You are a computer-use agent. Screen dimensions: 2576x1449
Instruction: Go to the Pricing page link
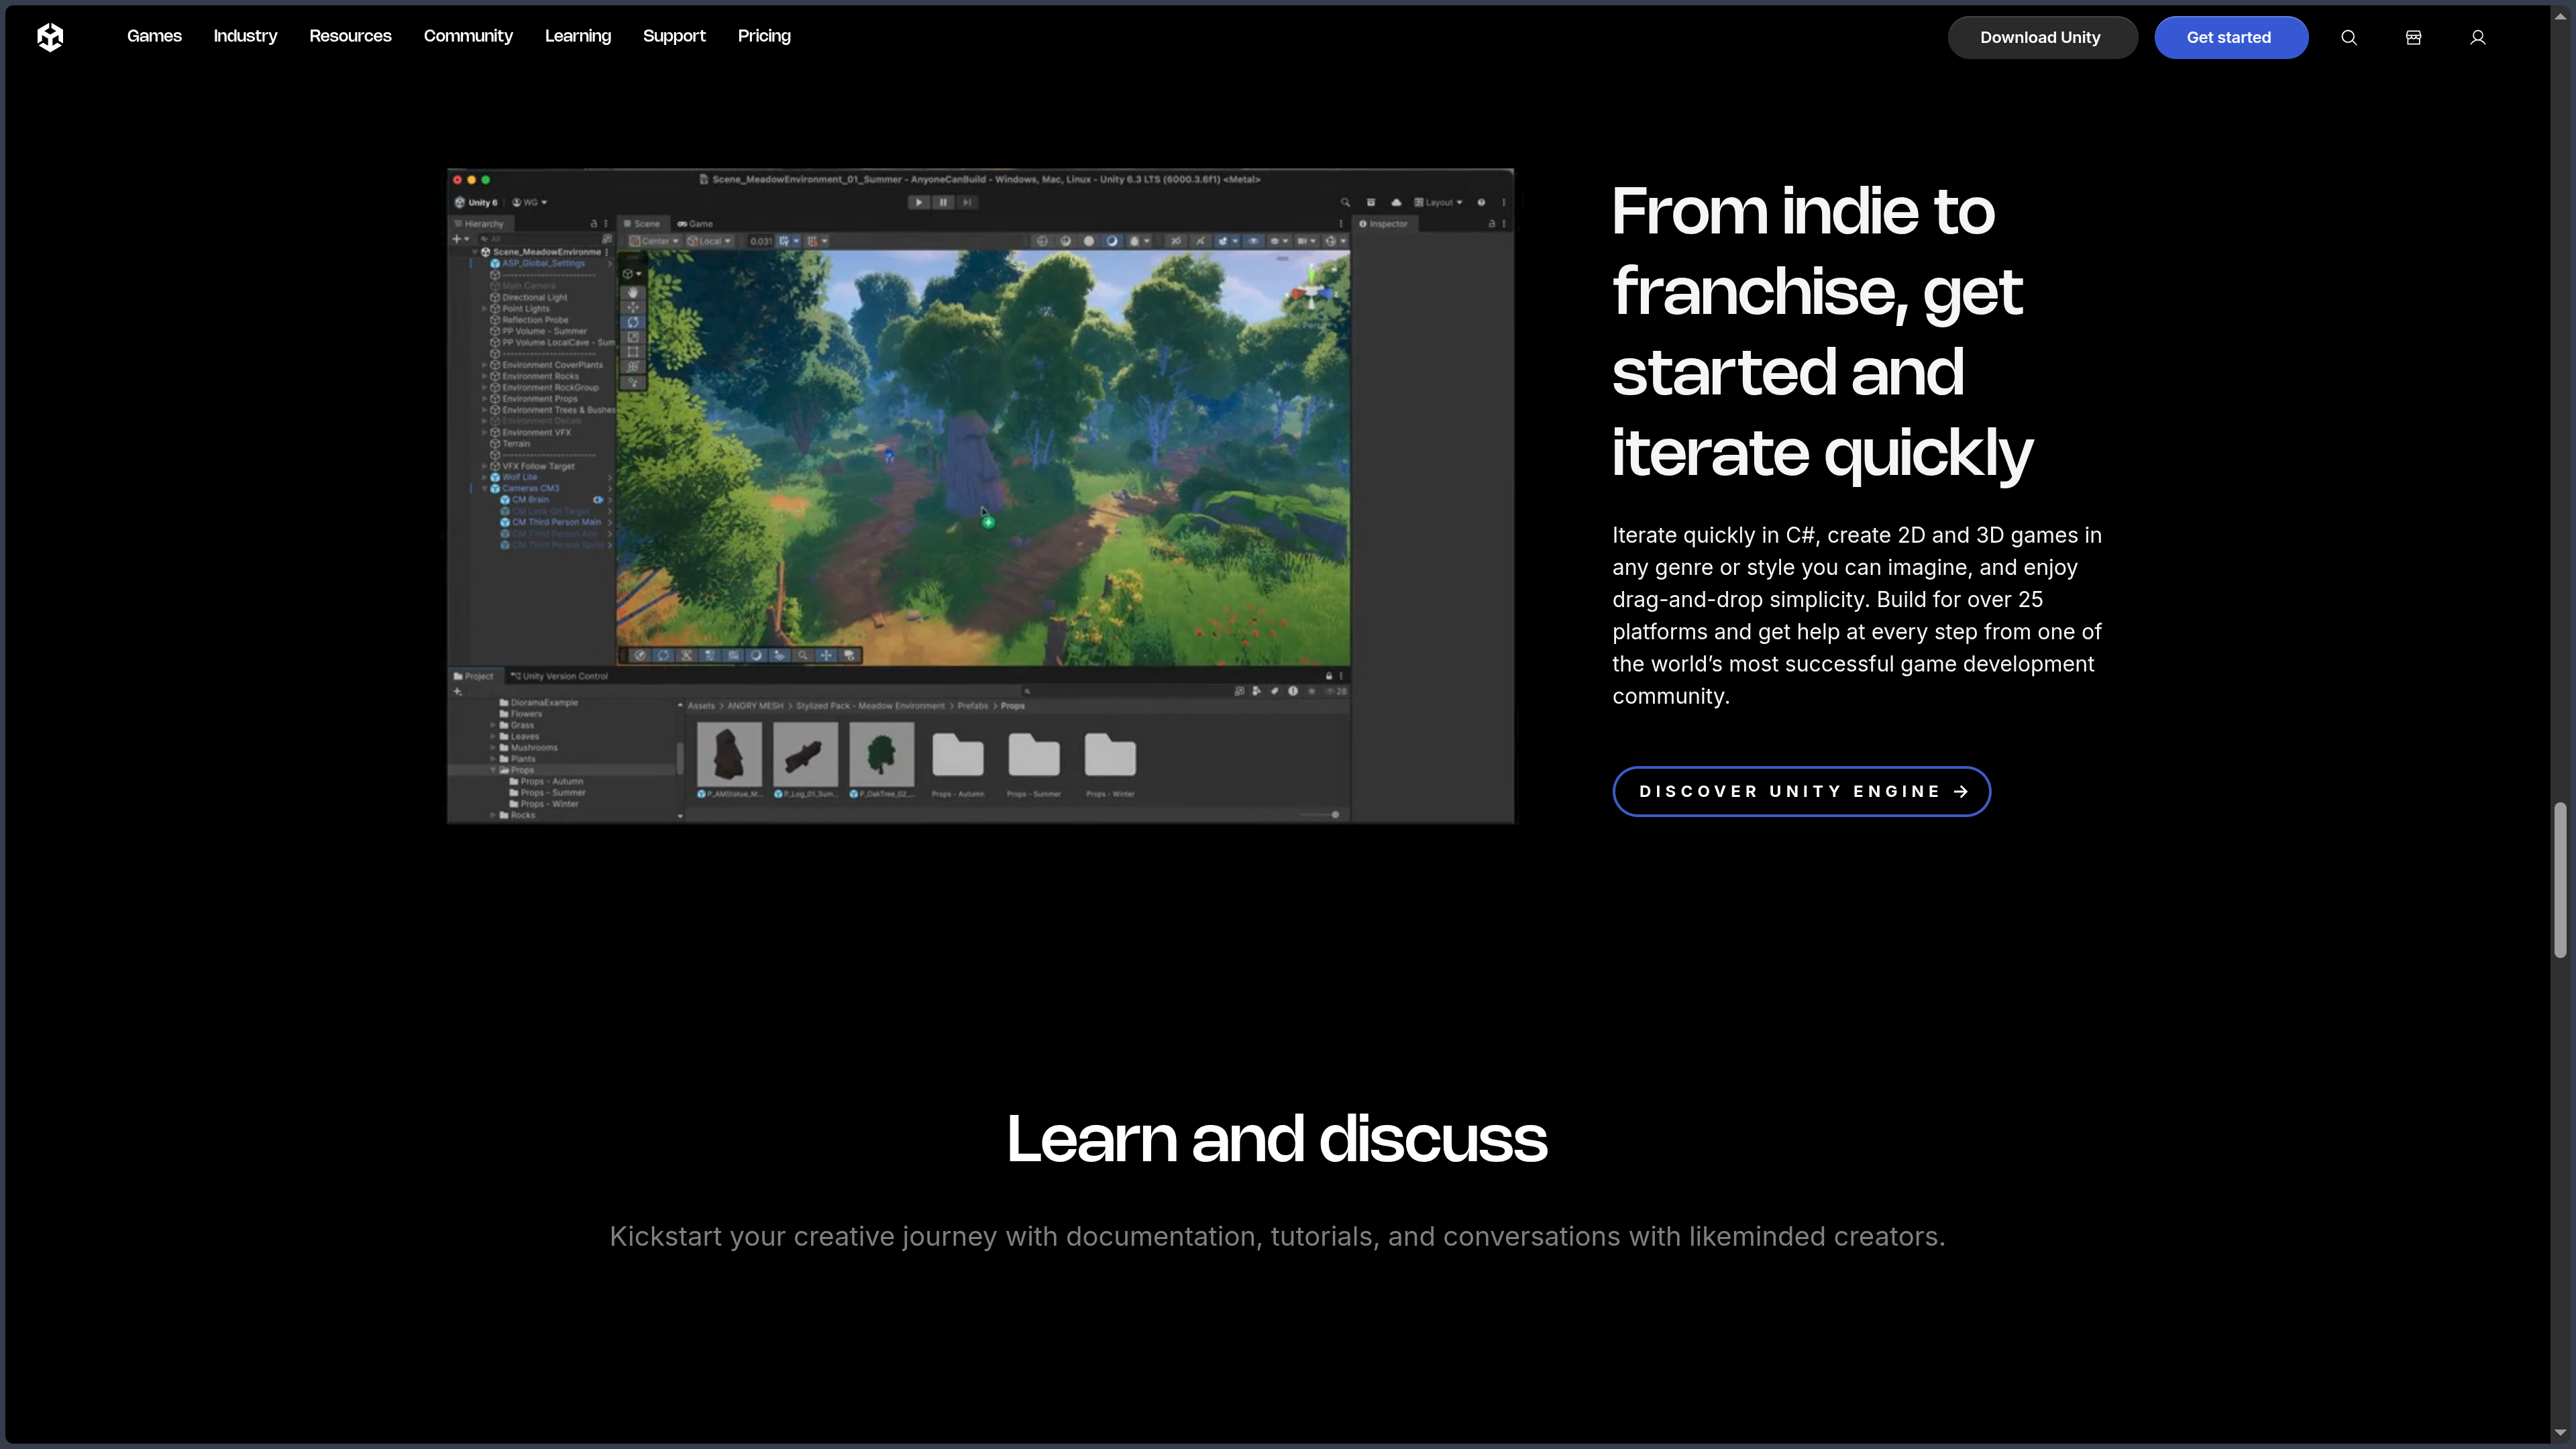(764, 36)
